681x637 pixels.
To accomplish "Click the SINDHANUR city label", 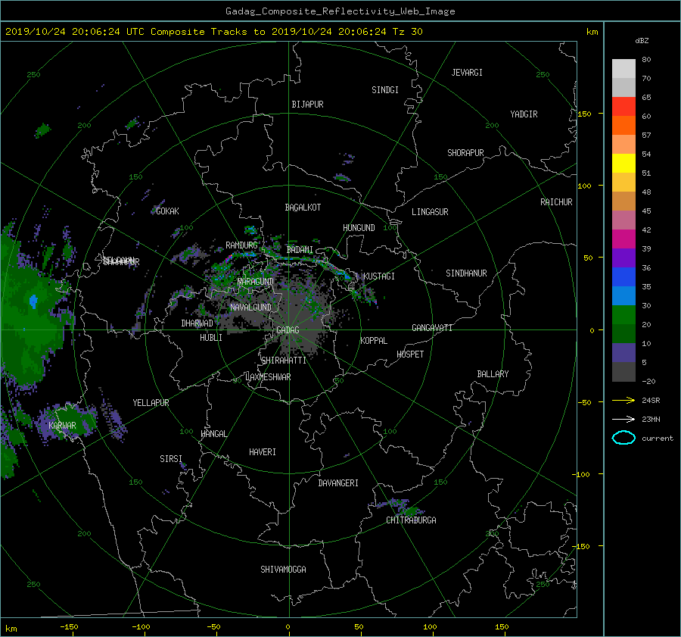I will click(x=466, y=273).
